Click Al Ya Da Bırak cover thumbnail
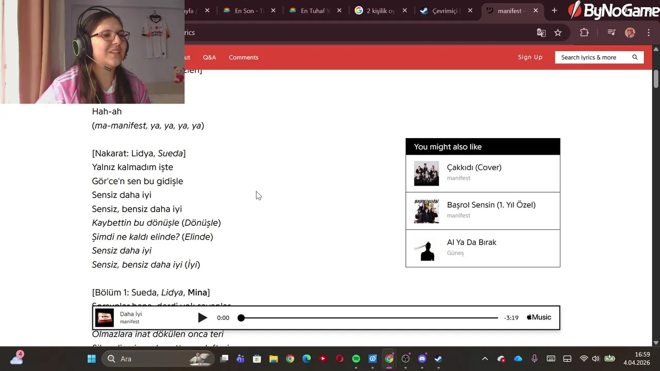 (426, 248)
